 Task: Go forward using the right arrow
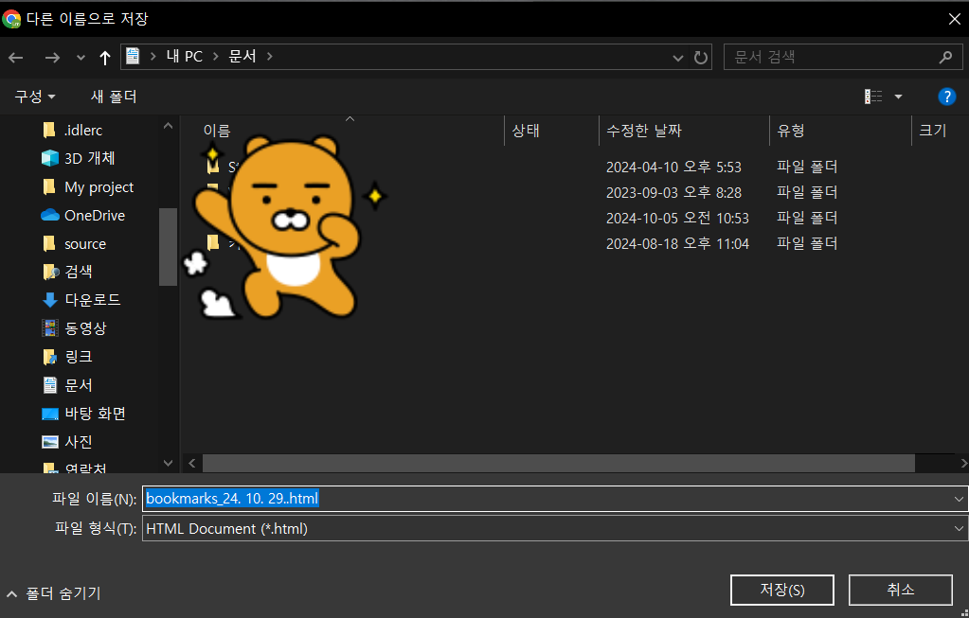point(52,58)
